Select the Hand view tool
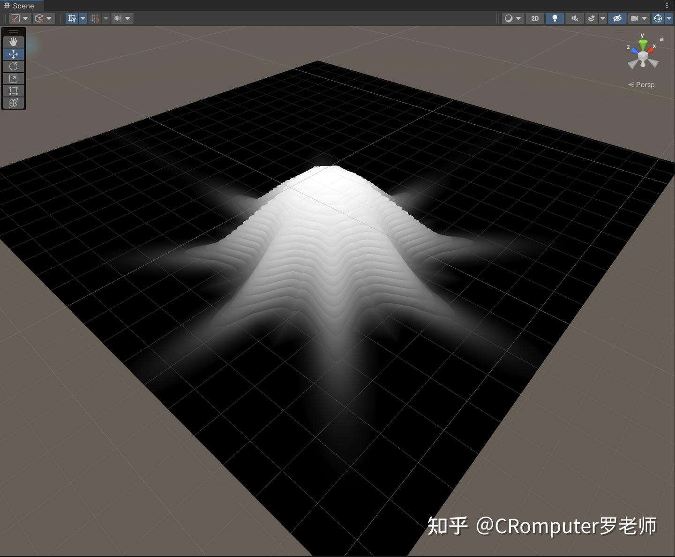Viewport: 675px width, 557px height. pos(14,42)
